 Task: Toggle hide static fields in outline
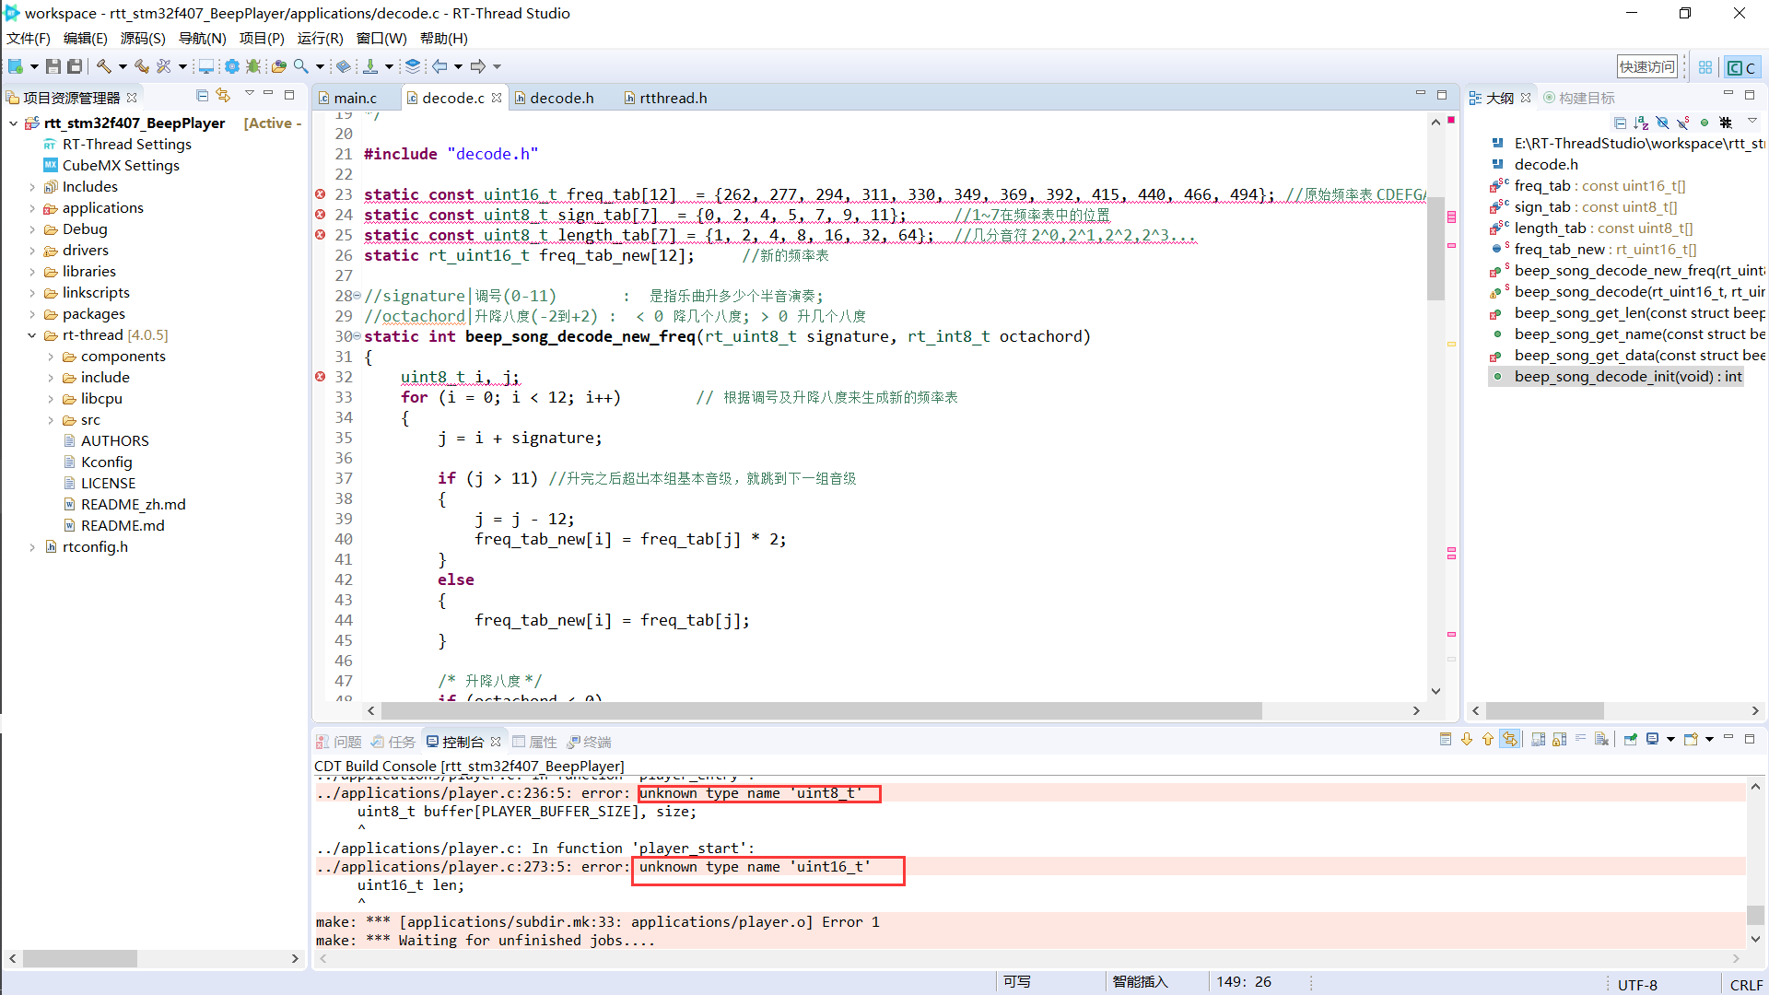1682,122
